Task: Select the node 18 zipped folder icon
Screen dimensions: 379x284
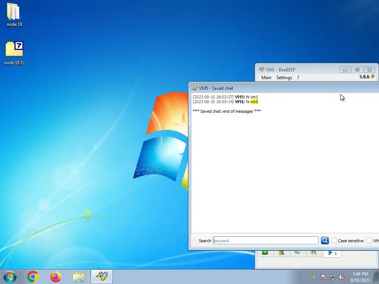Action: tap(14, 14)
